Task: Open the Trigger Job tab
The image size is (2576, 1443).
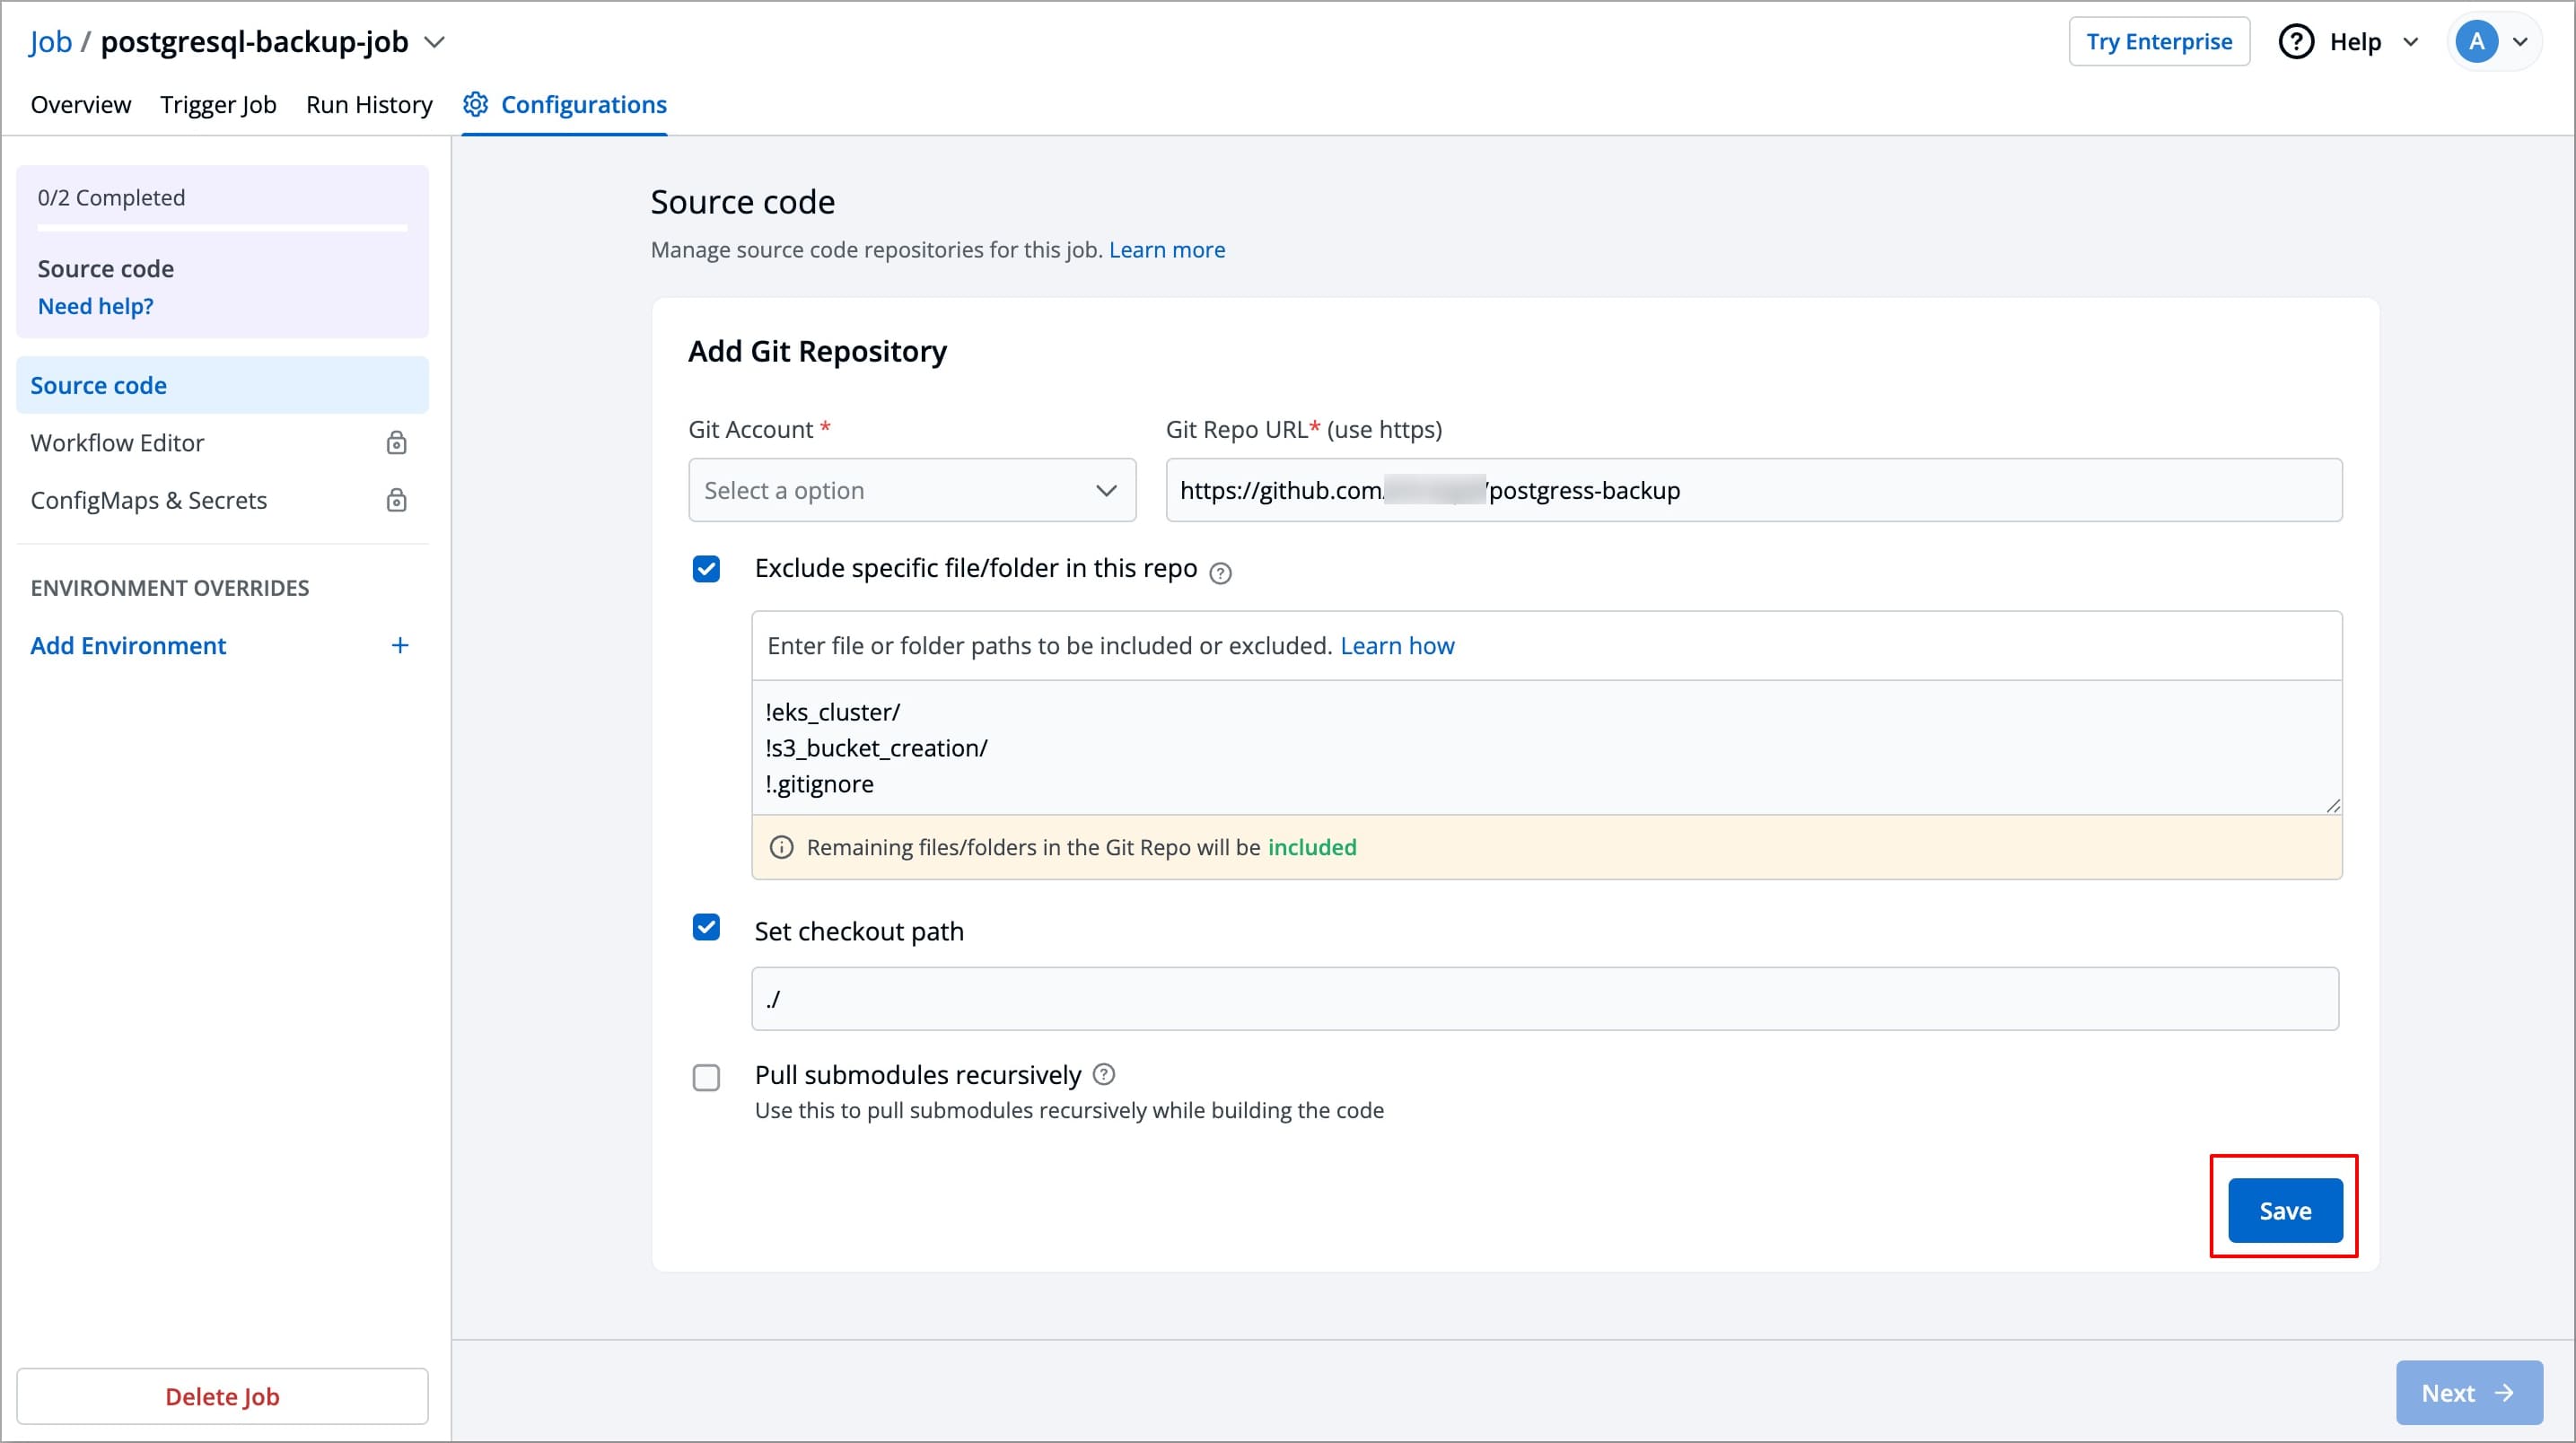Action: click(x=218, y=104)
